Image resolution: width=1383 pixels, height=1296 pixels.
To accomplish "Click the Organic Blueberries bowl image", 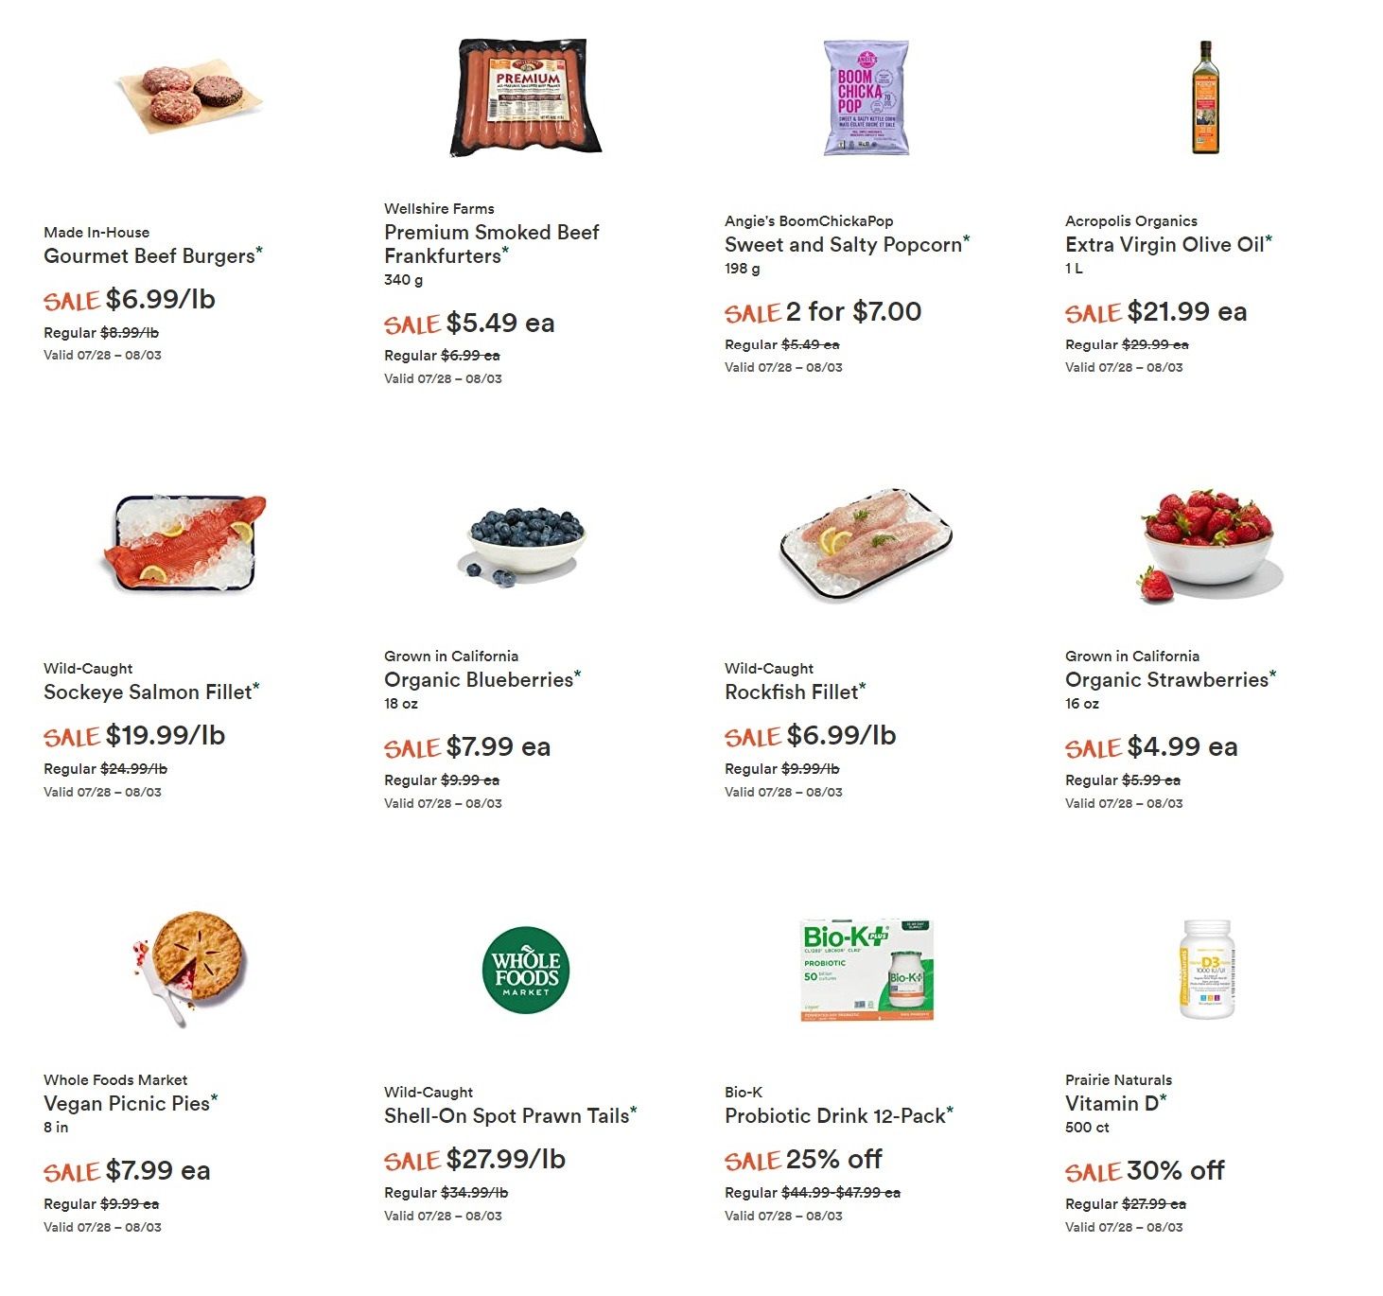I will 526,546.
